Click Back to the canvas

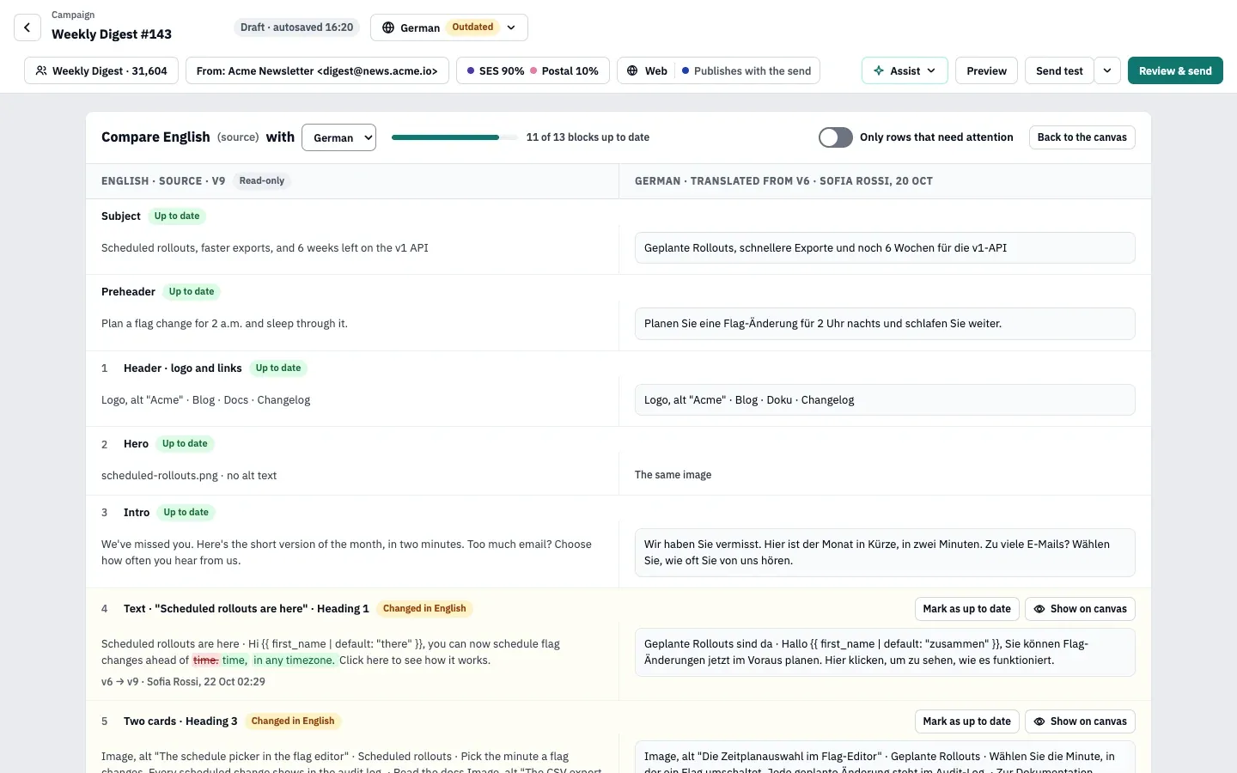[x=1082, y=137]
